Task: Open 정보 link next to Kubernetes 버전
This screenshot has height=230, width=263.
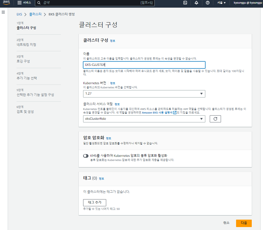Action: [x=112, y=83]
